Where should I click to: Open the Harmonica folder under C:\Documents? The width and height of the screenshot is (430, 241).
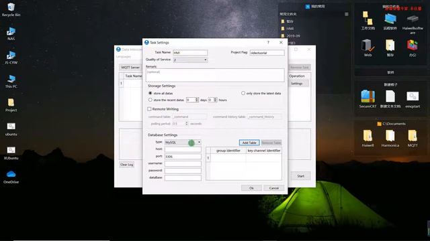tap(390, 139)
